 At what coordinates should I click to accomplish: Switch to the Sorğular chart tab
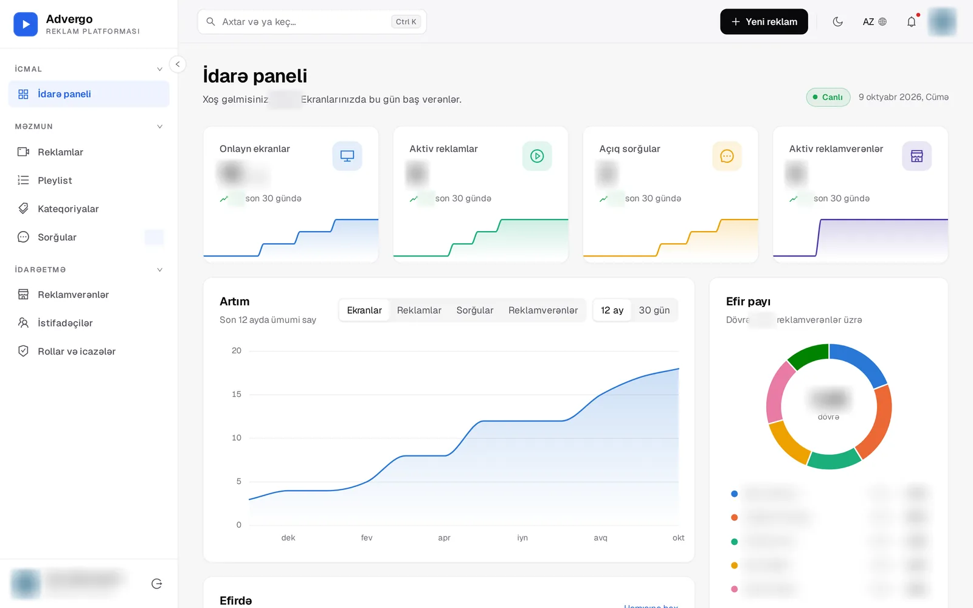pos(475,310)
